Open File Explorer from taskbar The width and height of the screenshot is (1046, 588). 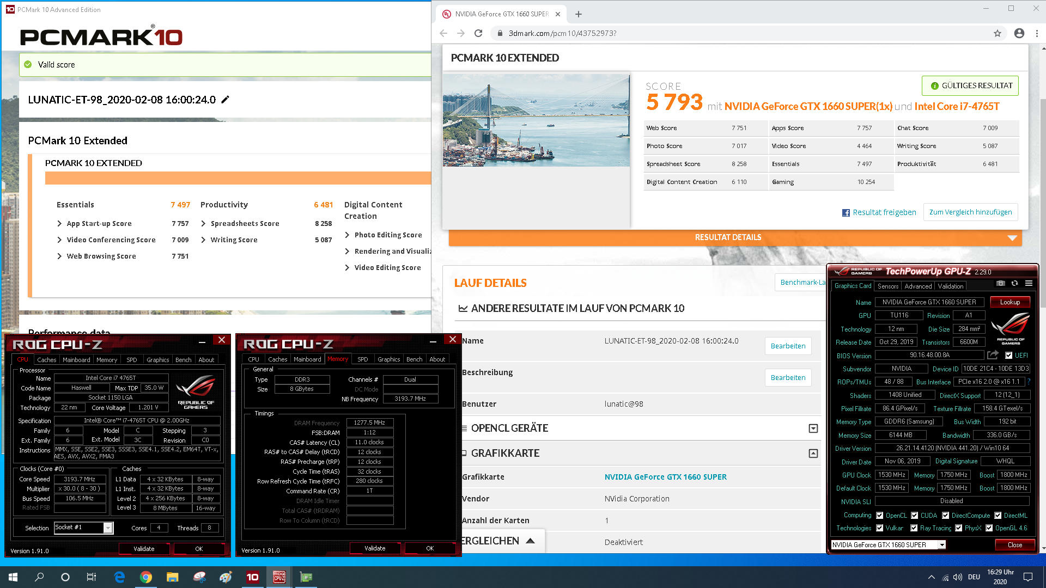173,577
